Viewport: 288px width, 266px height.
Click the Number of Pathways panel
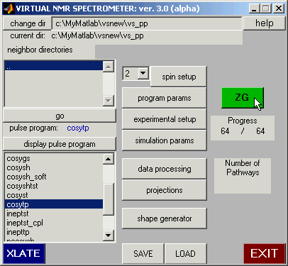(x=243, y=176)
